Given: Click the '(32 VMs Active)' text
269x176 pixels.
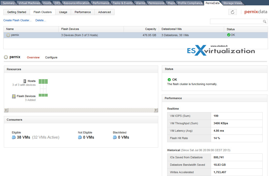Looking at the screenshot, I should 46,137.
